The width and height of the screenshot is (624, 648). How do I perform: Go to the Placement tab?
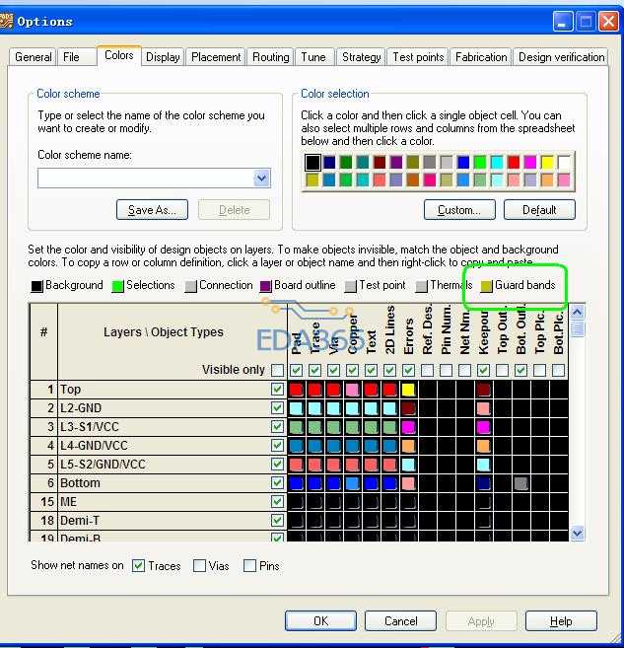coord(216,57)
